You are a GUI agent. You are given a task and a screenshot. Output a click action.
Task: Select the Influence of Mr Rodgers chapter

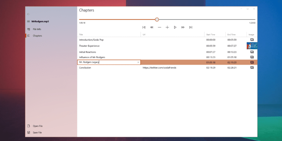pyautogui.click(x=92, y=57)
